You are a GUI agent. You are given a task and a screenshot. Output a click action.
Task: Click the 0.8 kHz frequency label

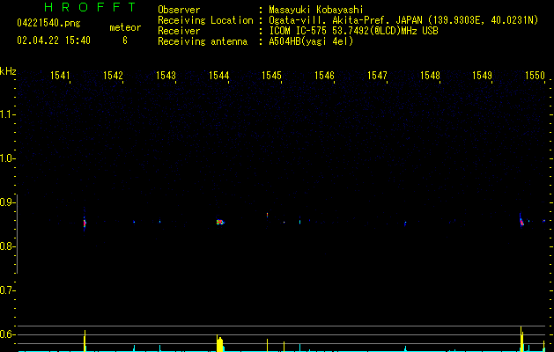click(7, 246)
